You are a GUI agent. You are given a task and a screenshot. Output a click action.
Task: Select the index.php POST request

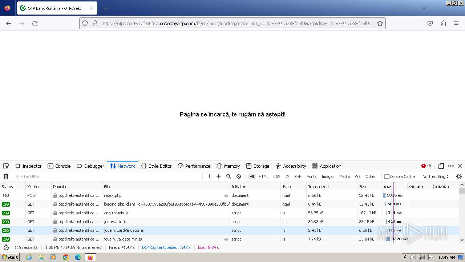coord(230,195)
